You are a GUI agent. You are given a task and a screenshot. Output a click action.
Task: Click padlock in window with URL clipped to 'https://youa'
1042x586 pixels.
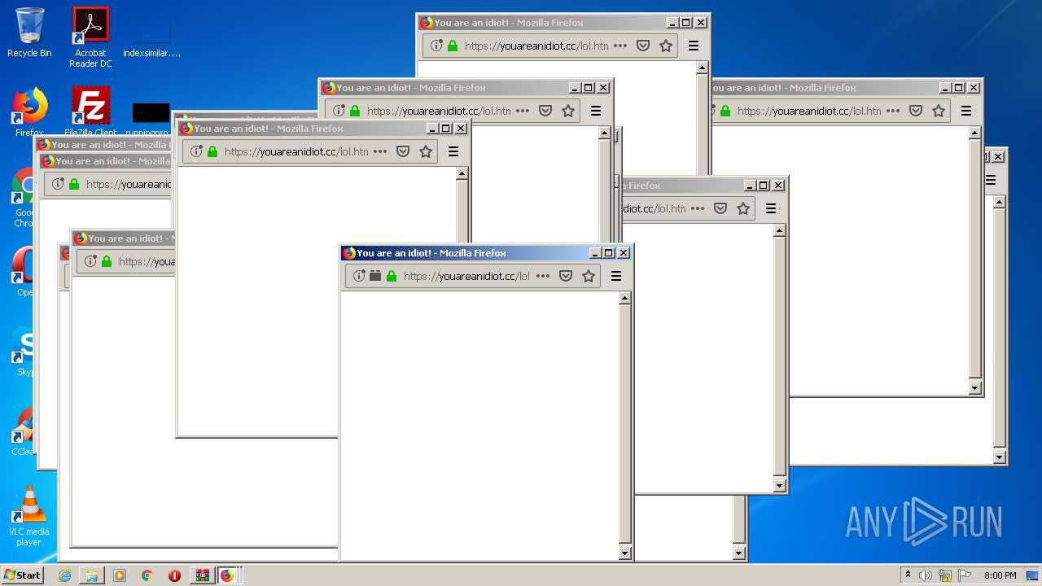[107, 261]
